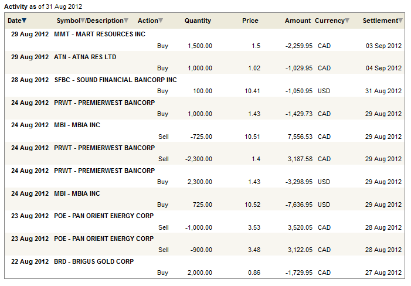Select the Date header text
The width and height of the screenshot is (411, 286).
[14, 21]
